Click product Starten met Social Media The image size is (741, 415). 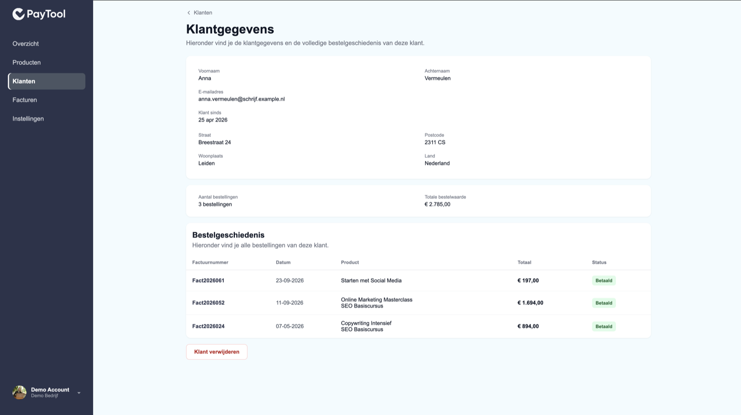[x=371, y=280]
